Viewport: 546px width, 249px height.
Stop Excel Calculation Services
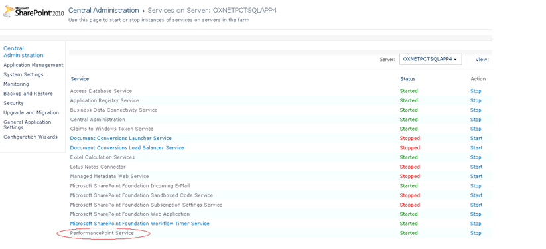click(476, 157)
